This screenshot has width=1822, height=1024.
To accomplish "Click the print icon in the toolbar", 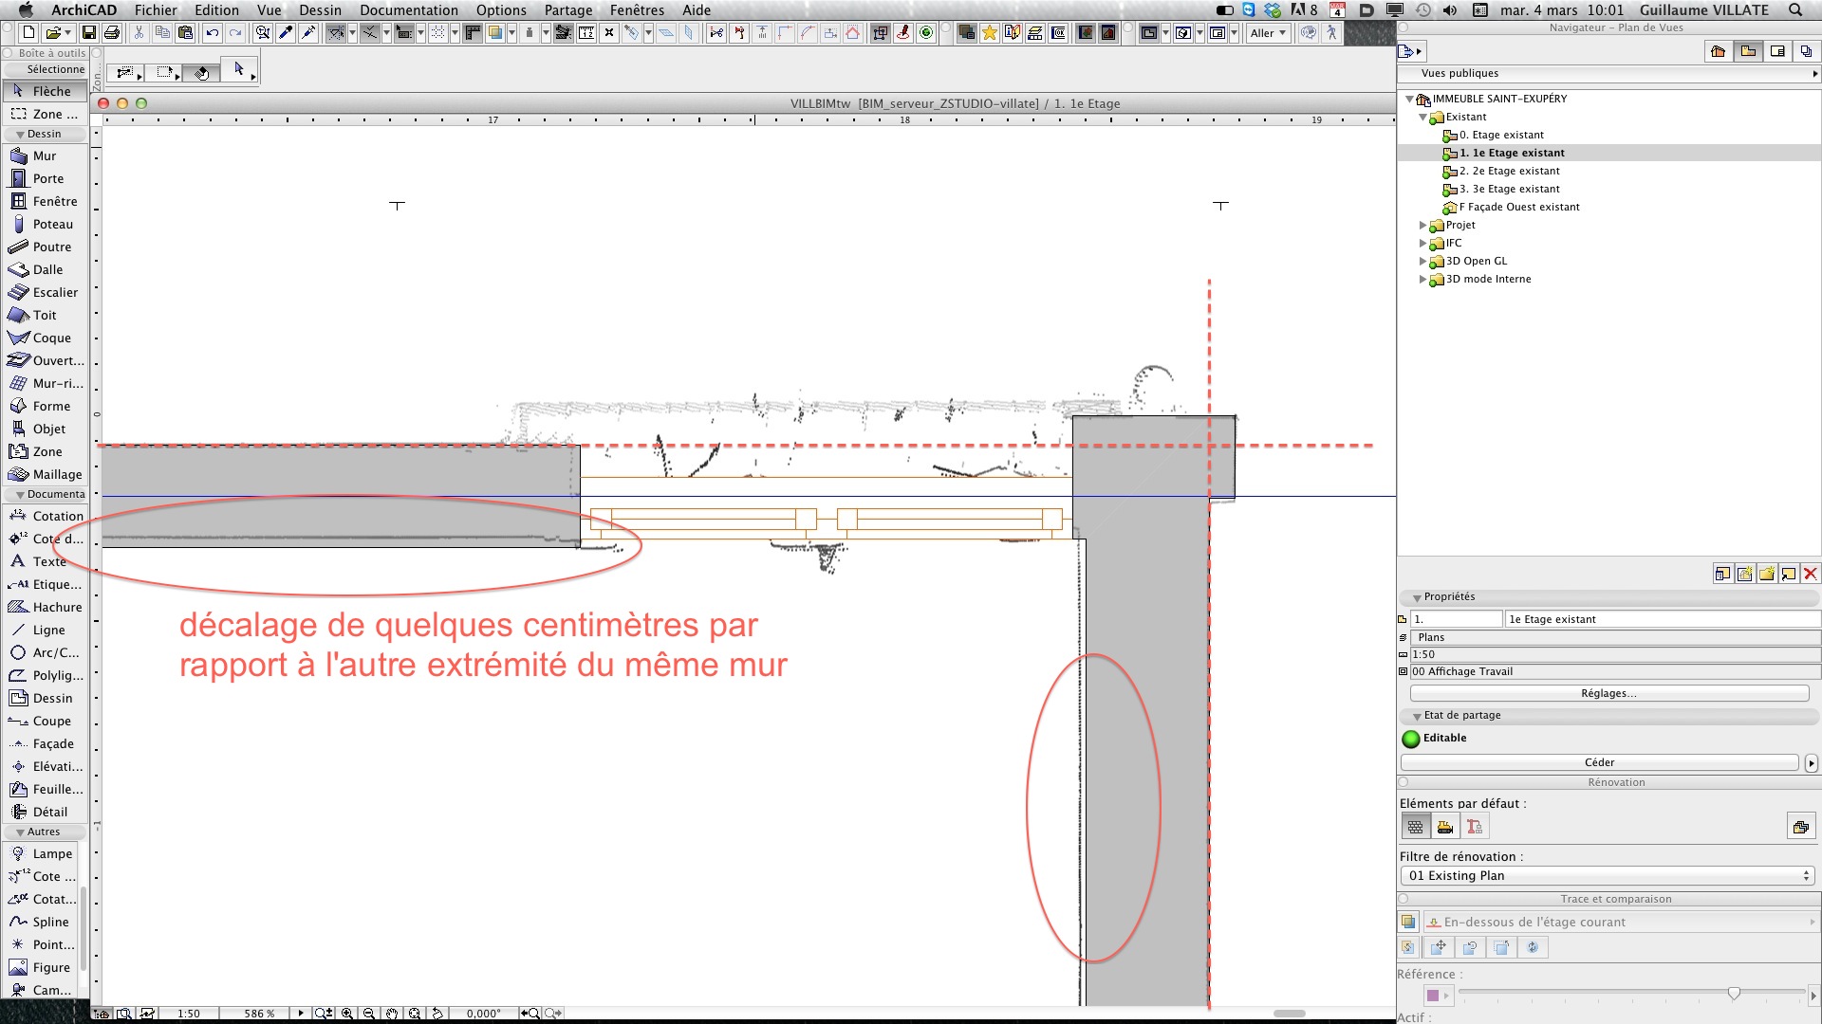I will pyautogui.click(x=112, y=33).
